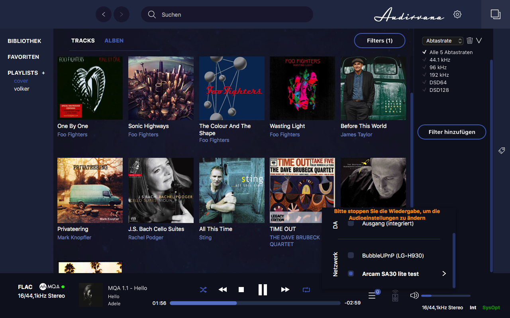Open the Before This World cover

click(x=373, y=88)
